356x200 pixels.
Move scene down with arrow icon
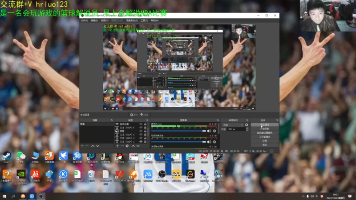[x=97, y=146]
